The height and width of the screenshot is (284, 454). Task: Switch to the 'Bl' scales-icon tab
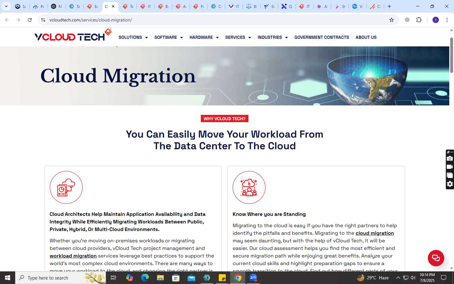(251, 6)
